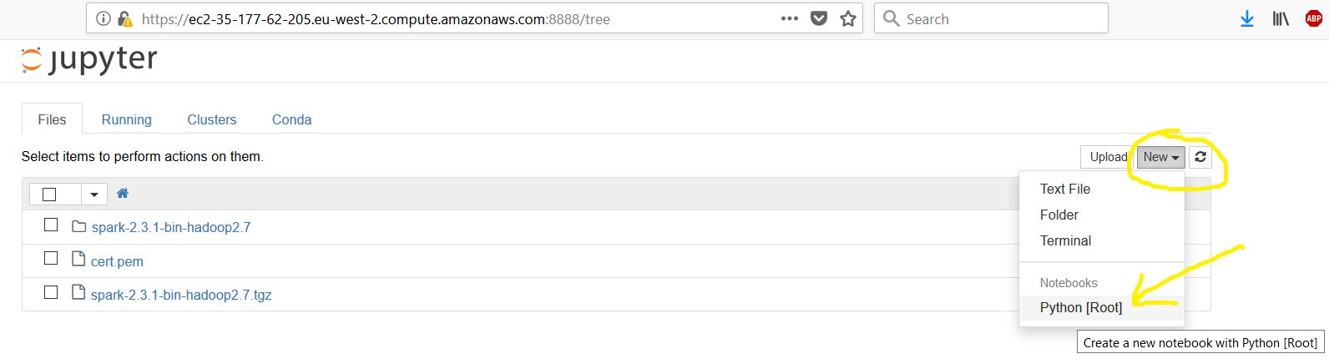Viewport: 1329px width, 364px height.
Task: Click the home directory breadcrumb icon
Action: point(123,194)
